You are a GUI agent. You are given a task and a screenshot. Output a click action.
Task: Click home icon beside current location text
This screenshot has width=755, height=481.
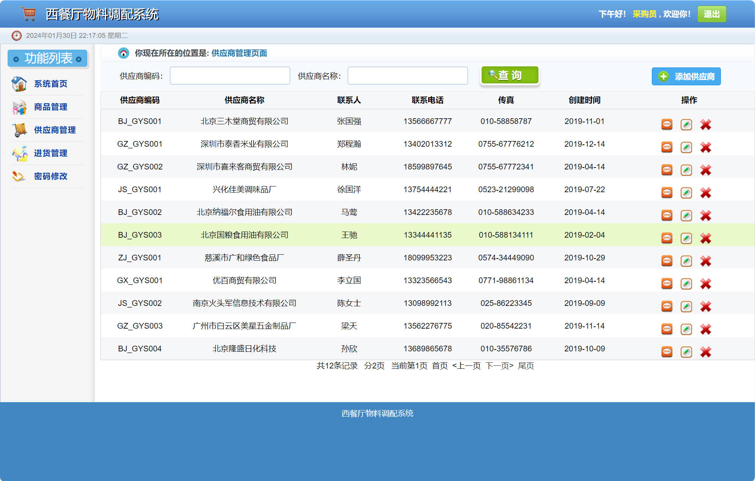click(x=123, y=53)
